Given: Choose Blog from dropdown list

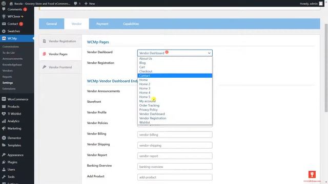Looking at the screenshot, I should pyautogui.click(x=175, y=63).
